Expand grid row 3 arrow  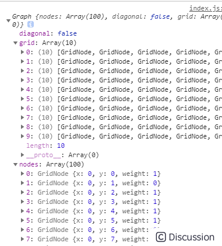[23, 80]
